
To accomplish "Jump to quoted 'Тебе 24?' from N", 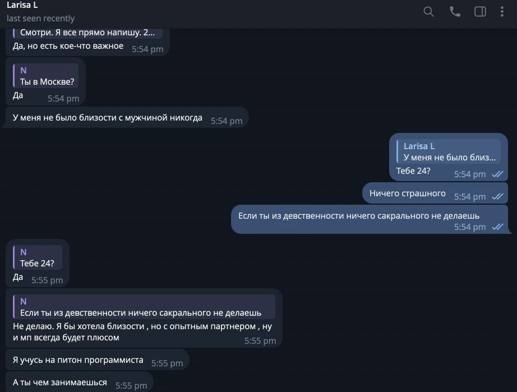I will [38, 257].
